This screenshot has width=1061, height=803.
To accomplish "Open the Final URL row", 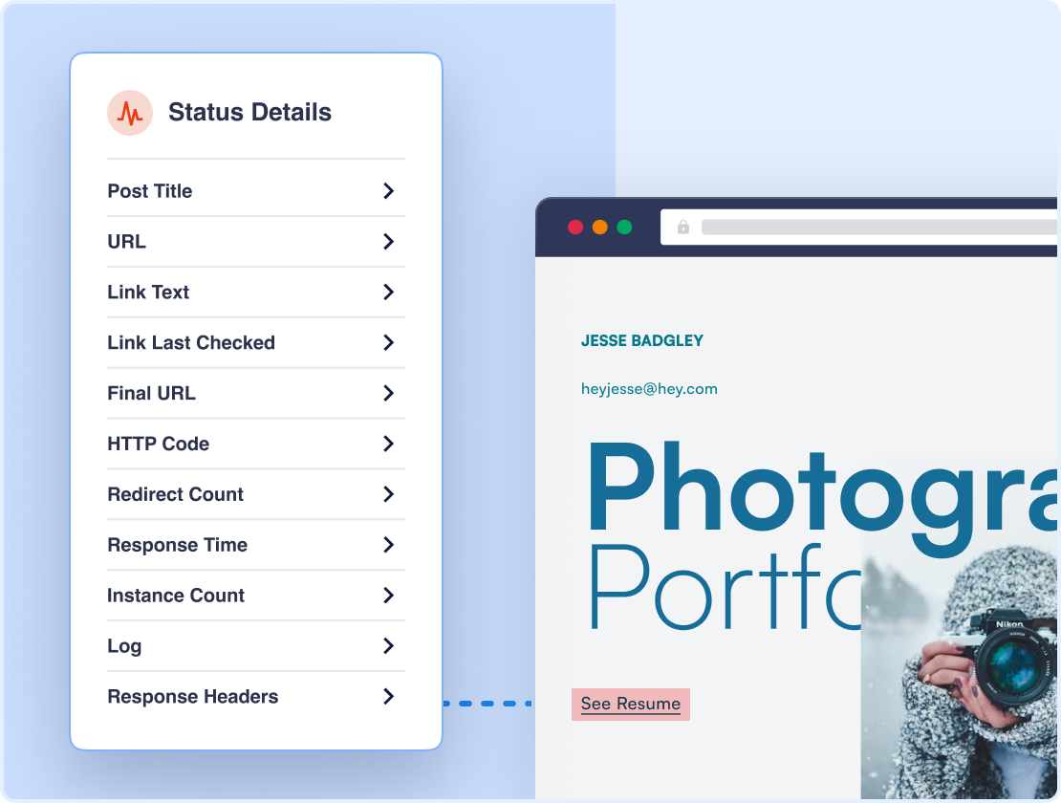I will [x=152, y=394].
